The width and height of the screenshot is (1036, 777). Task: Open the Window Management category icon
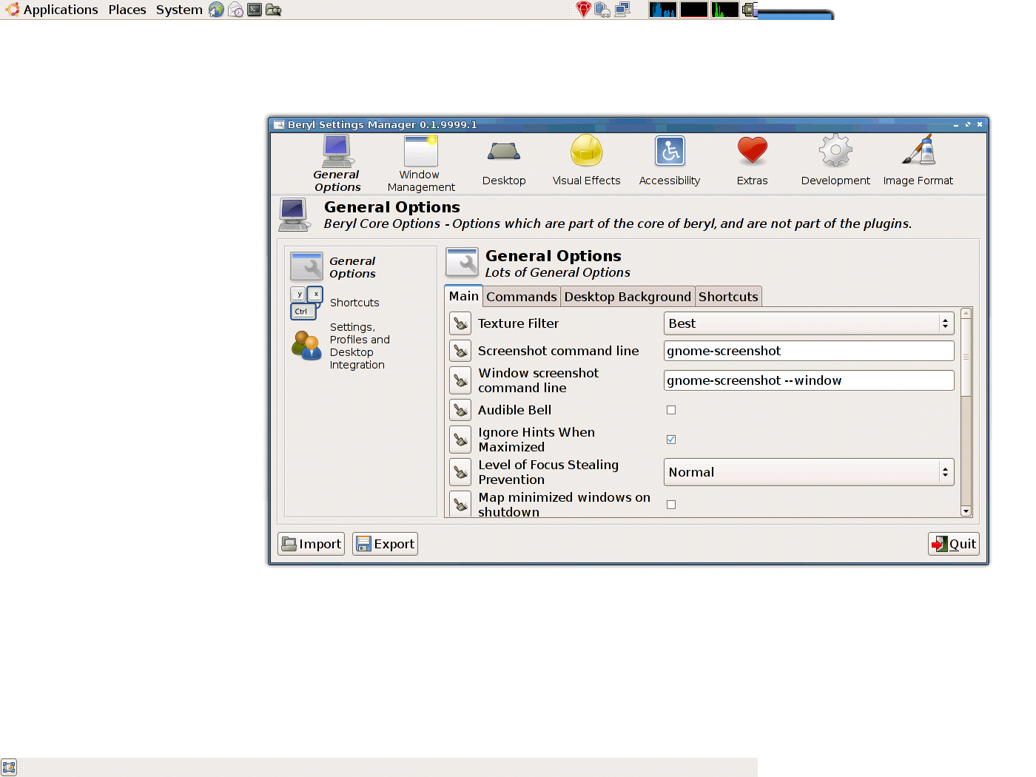pyautogui.click(x=420, y=152)
